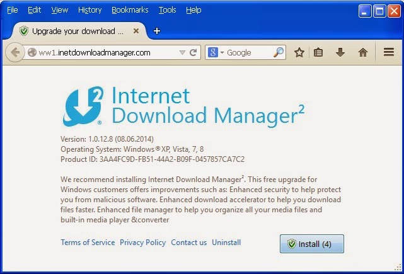Click the Install (4) button
Screen dimensions: 404x274
tap(312, 244)
